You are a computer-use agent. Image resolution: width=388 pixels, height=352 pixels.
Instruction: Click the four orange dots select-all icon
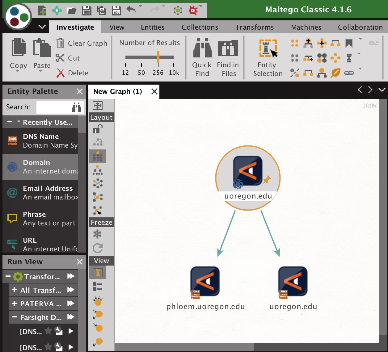click(295, 43)
